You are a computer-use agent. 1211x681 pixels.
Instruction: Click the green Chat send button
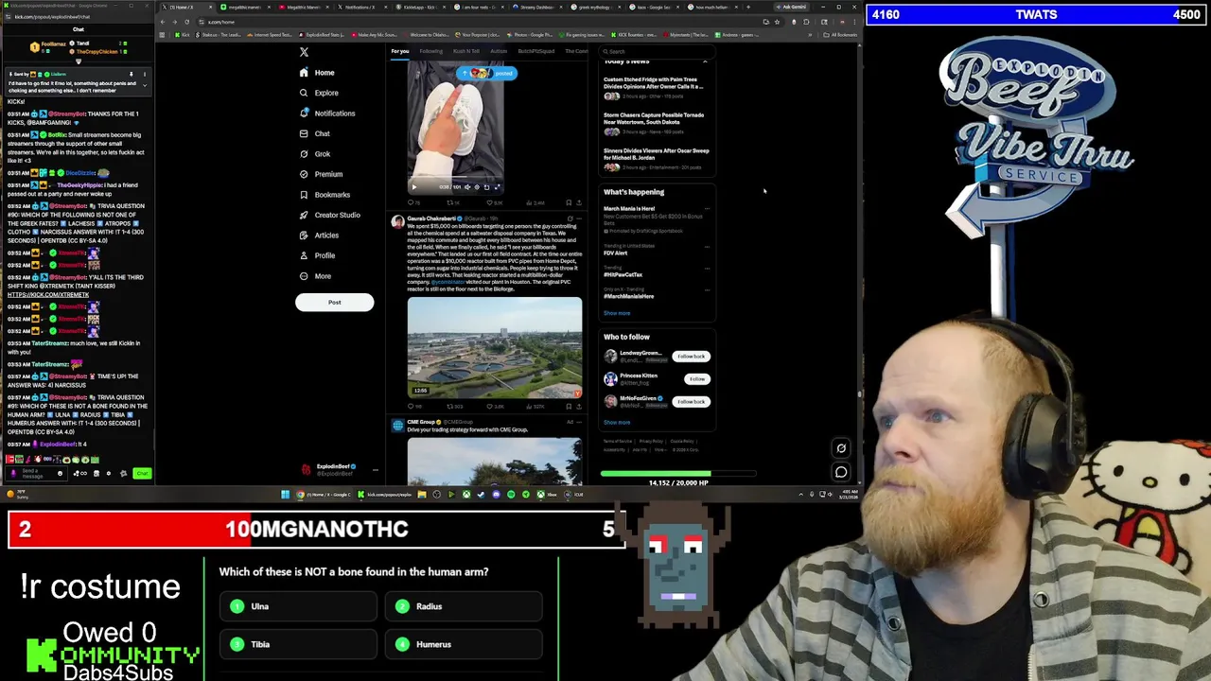(142, 473)
